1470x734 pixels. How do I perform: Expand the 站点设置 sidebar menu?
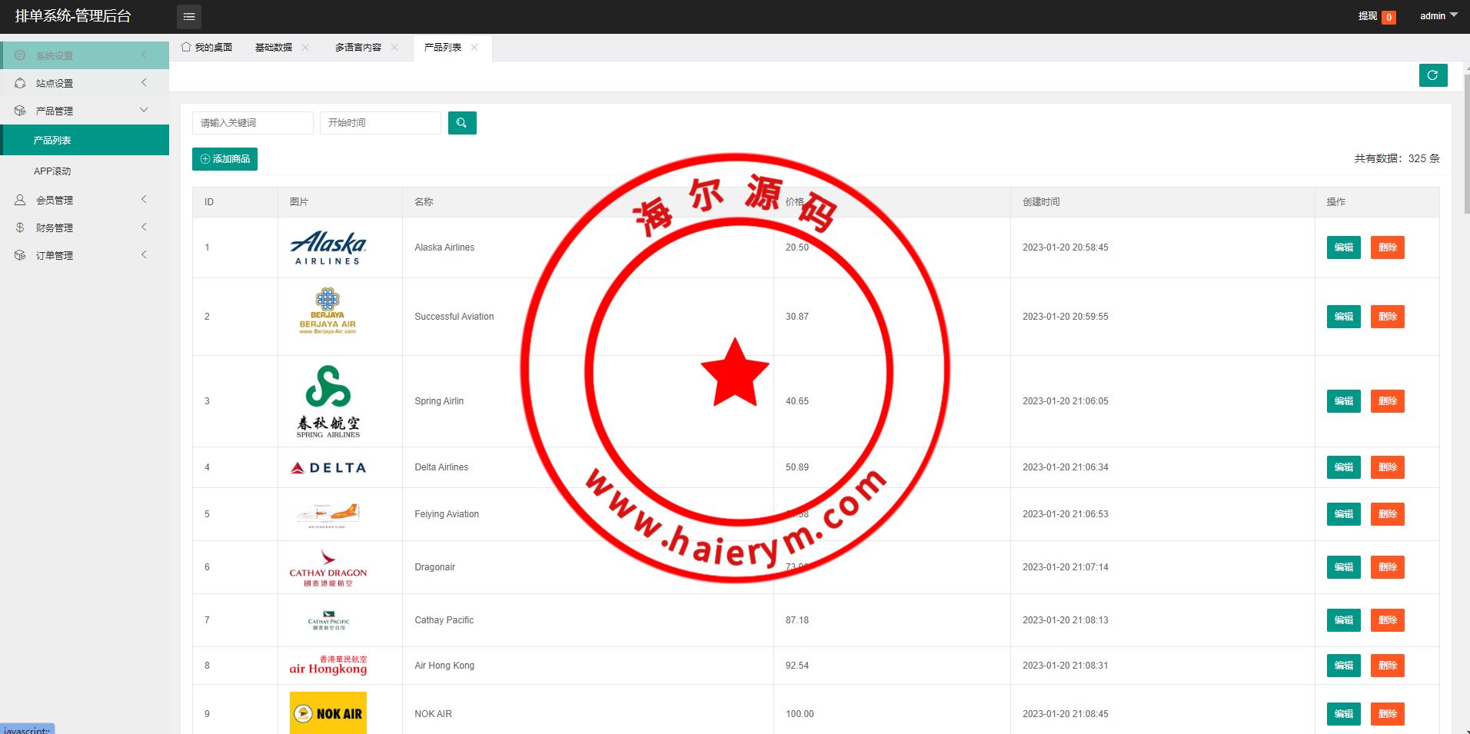point(85,83)
